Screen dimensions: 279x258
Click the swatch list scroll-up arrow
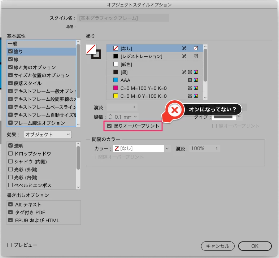pyautogui.click(x=205, y=47)
